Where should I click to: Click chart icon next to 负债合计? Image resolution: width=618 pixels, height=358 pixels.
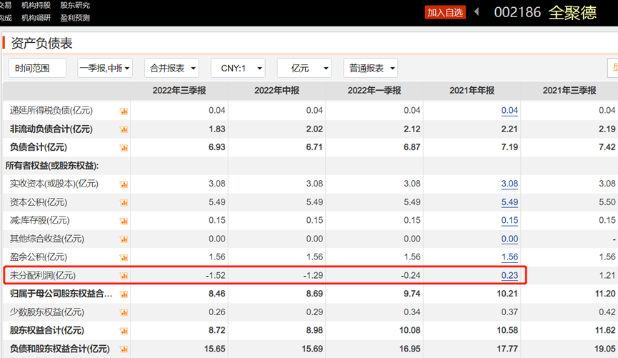click(x=124, y=148)
